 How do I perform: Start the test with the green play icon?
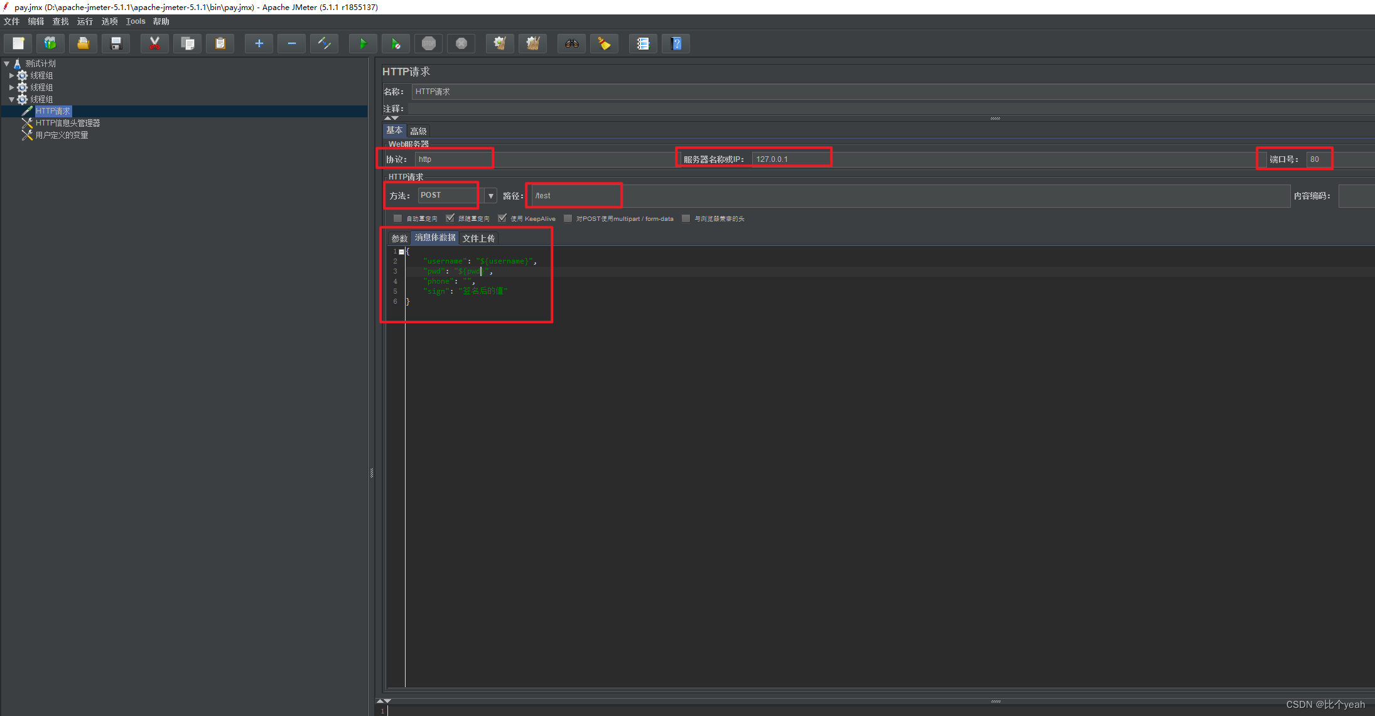click(364, 43)
